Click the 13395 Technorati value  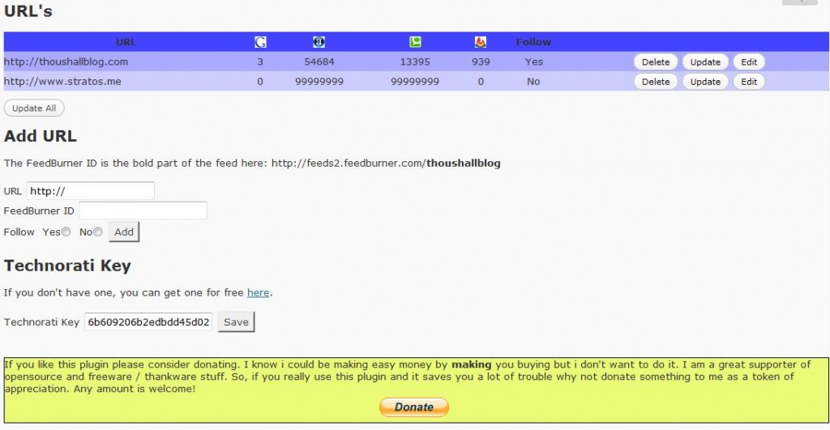[415, 62]
